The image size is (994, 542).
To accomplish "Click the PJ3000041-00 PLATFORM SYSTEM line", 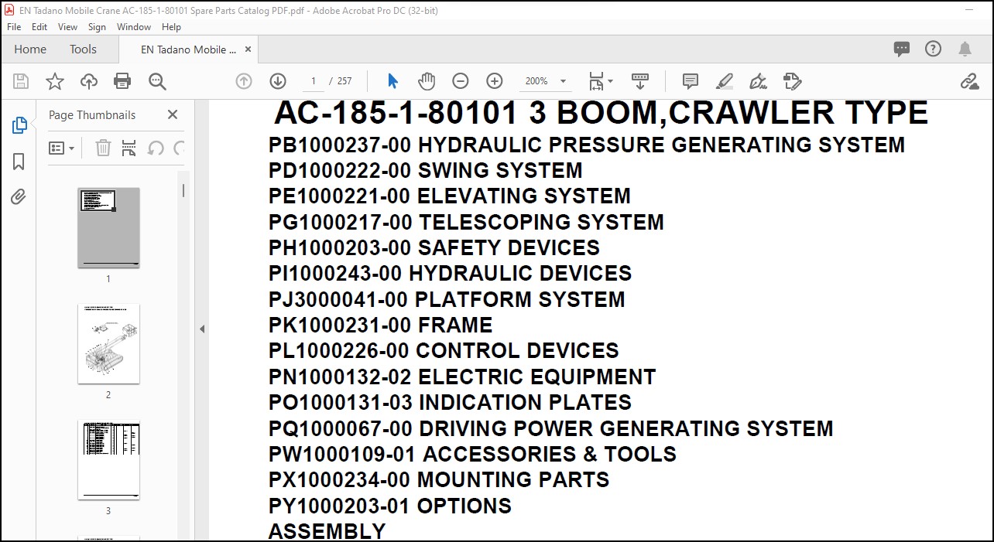I will (x=447, y=299).
